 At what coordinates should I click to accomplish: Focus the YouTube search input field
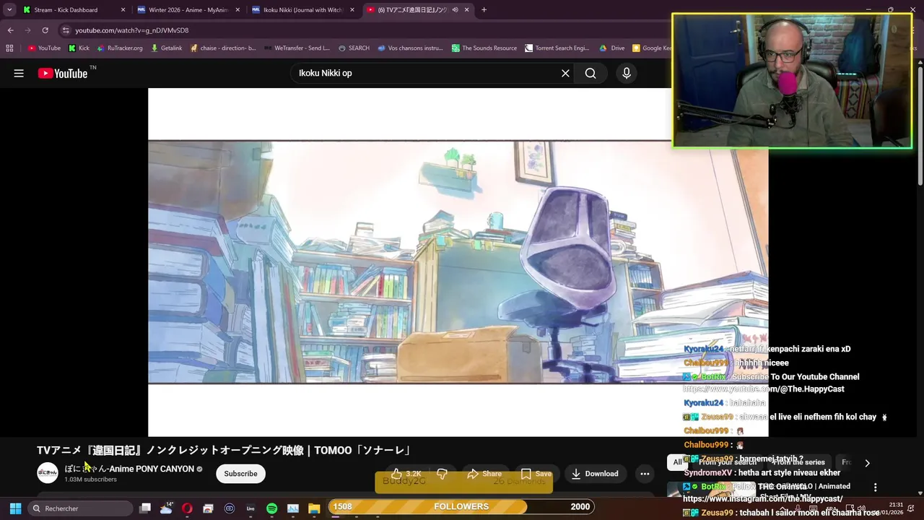(x=426, y=73)
